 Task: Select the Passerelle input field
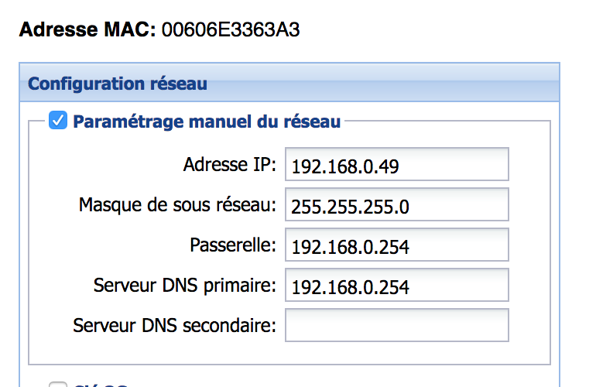397,245
